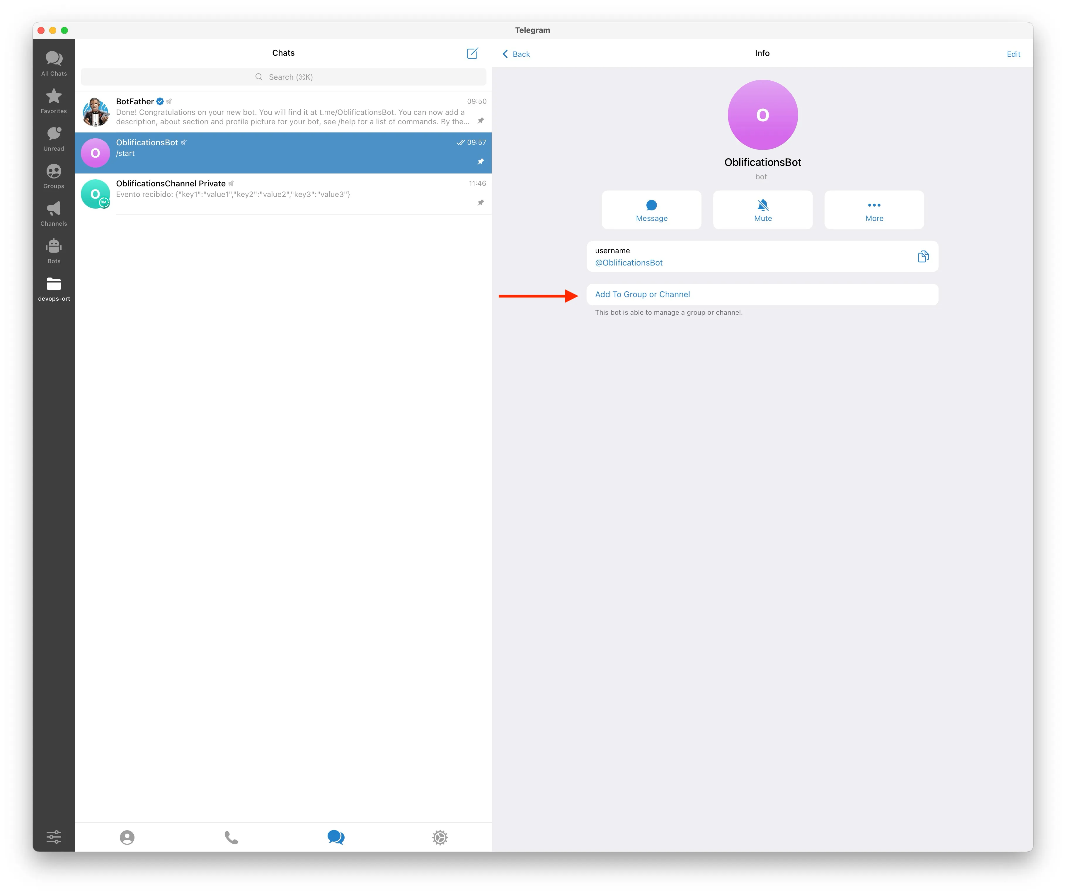Click the Evento recibido message preview
The image size is (1066, 895).
[233, 194]
